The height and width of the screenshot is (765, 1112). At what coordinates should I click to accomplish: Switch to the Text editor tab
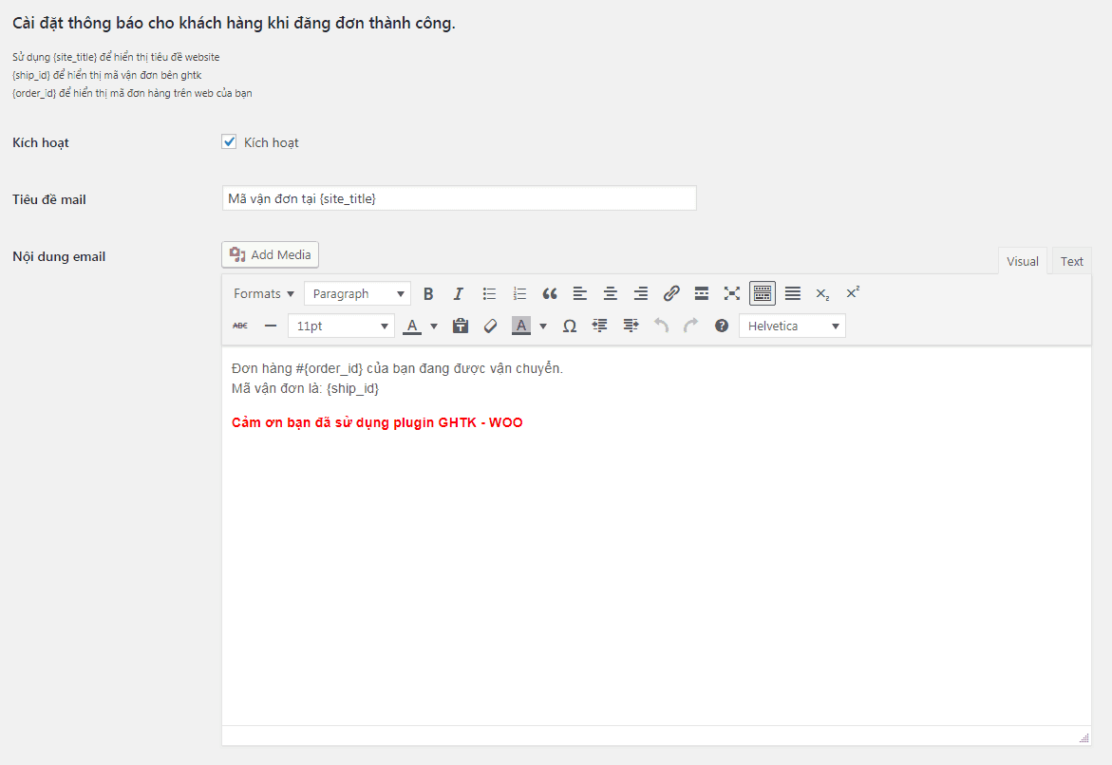click(x=1072, y=261)
